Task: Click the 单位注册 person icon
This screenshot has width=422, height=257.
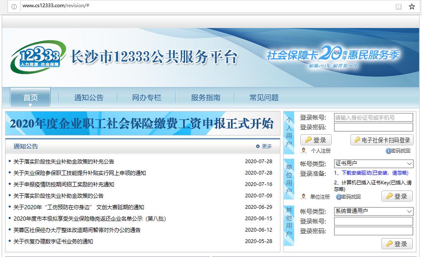Action: (x=303, y=197)
